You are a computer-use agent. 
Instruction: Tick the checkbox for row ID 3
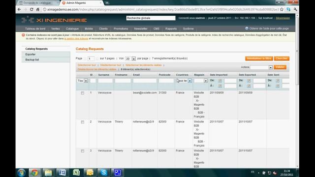coord(83,151)
